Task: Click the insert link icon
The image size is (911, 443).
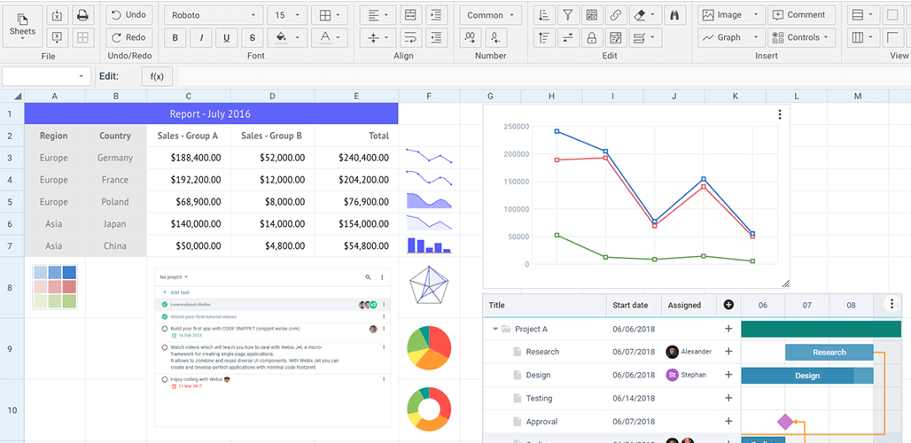Action: 614,15
